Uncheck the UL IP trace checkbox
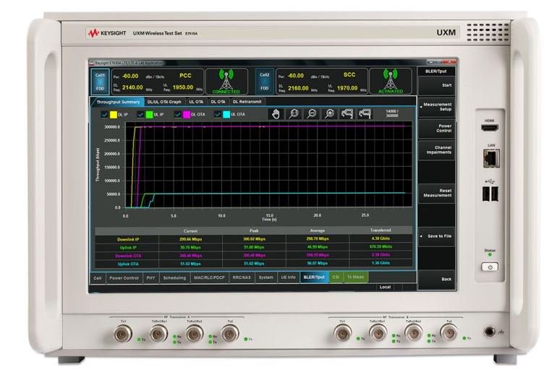Viewport: 552px width, 375px height. tap(140, 114)
